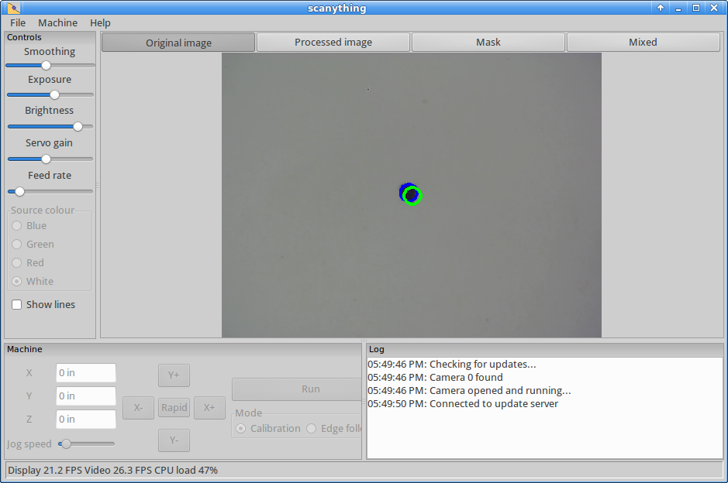
Task: Open the Help menu
Action: 100,22
